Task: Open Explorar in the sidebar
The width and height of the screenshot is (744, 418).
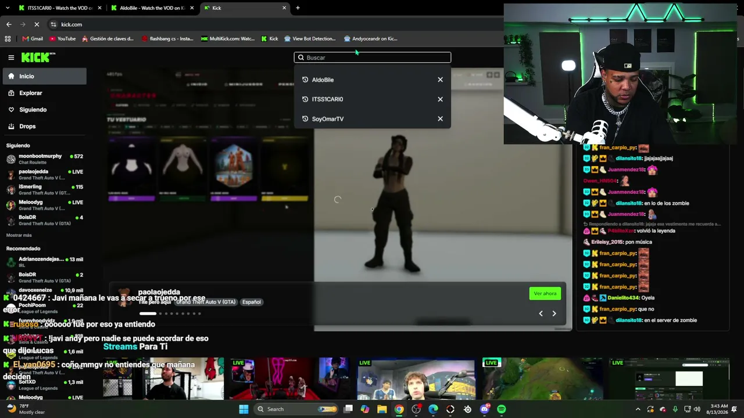Action: click(x=44, y=93)
